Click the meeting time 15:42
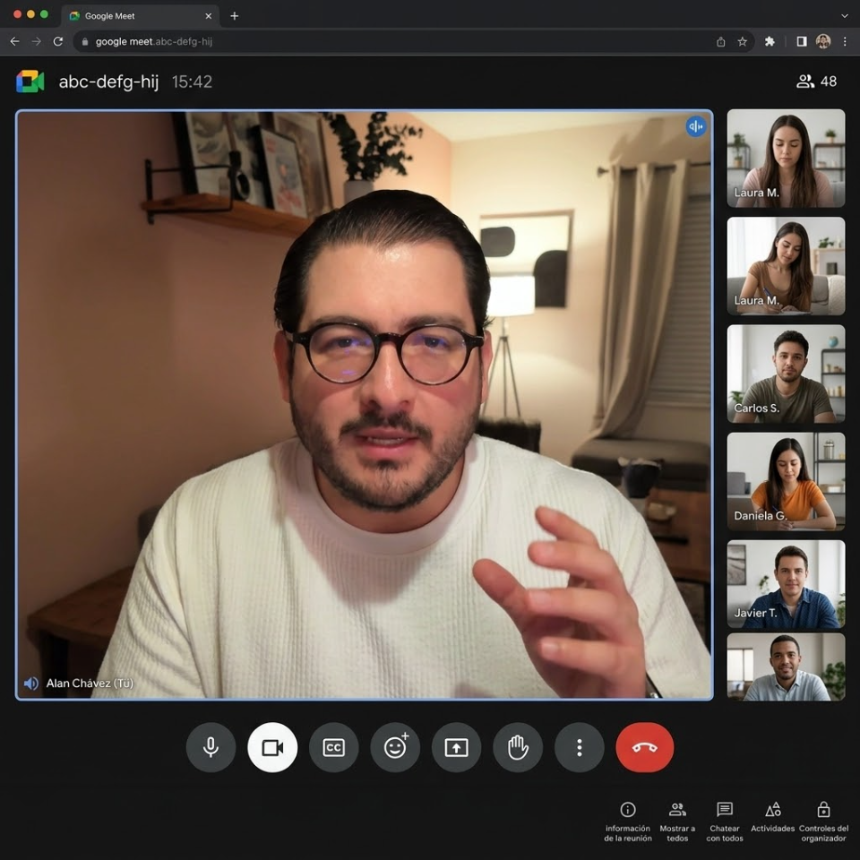860x860 pixels. pyautogui.click(x=192, y=82)
